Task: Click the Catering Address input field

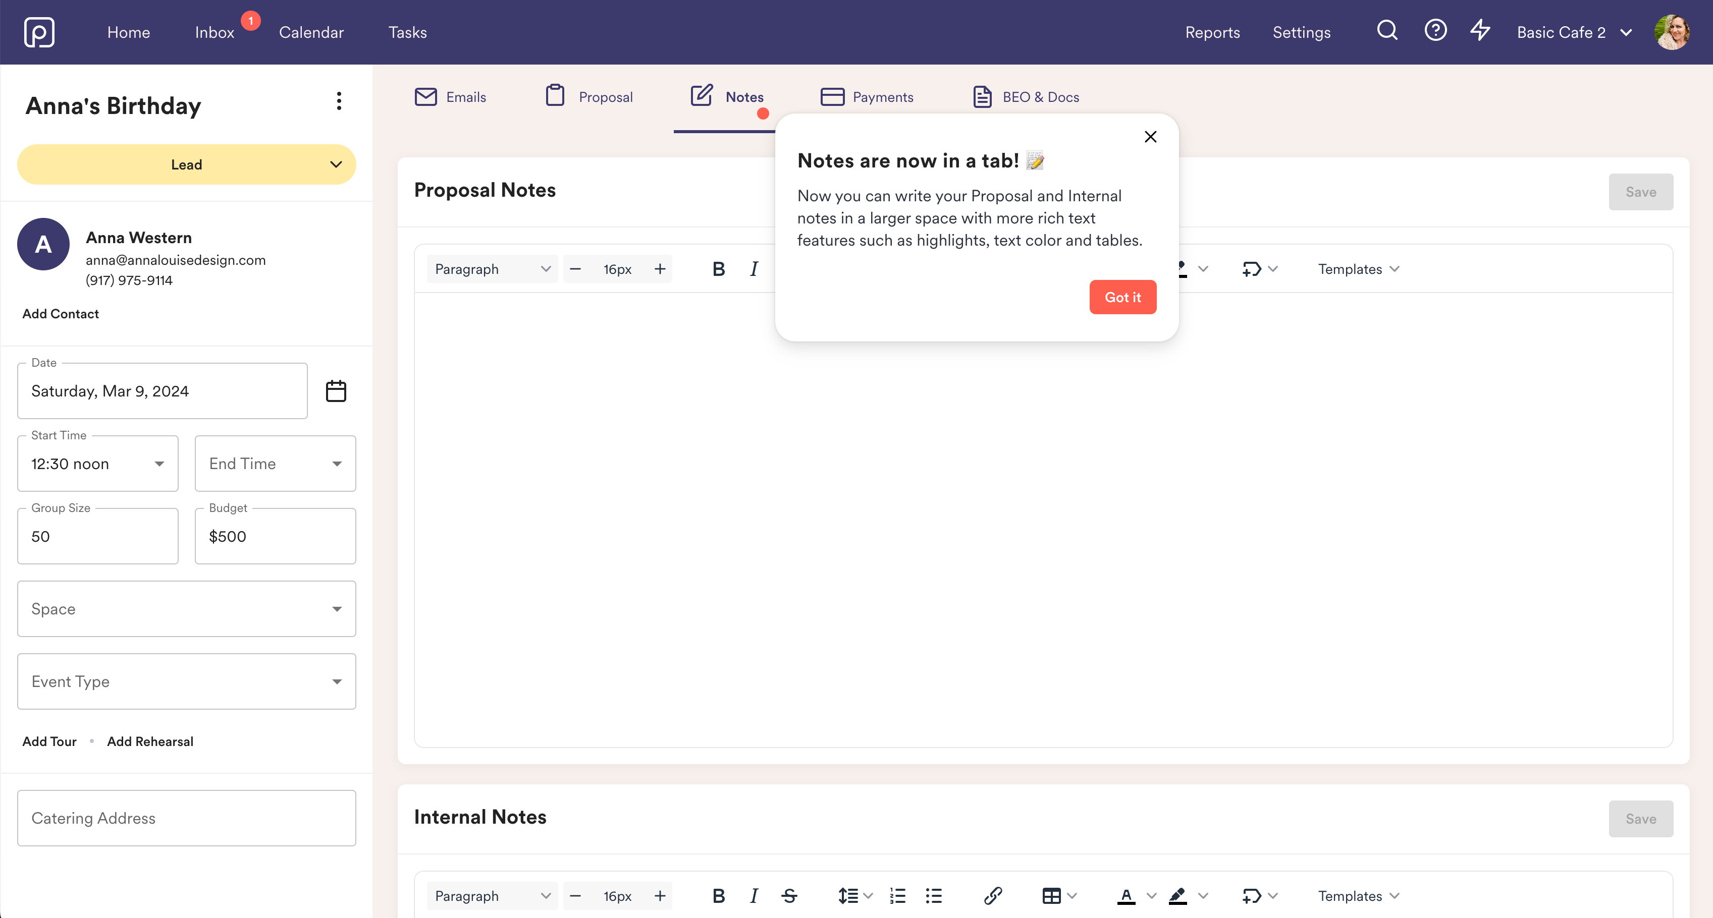Action: pos(187,818)
